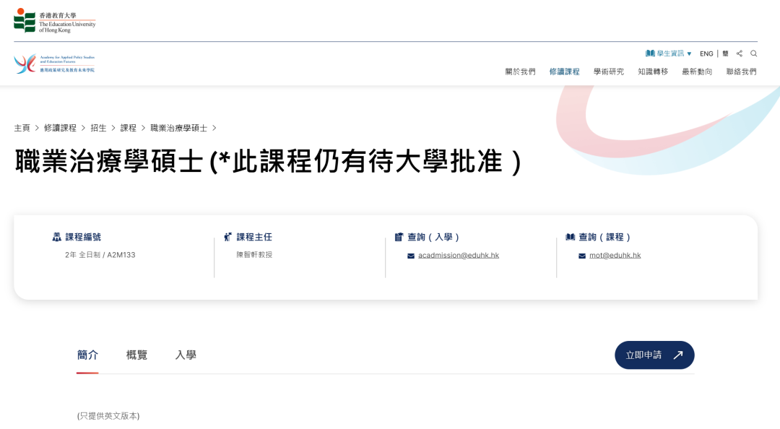The width and height of the screenshot is (780, 429).
Task: Switch to simplified Chinese 簡
Action: coord(725,53)
